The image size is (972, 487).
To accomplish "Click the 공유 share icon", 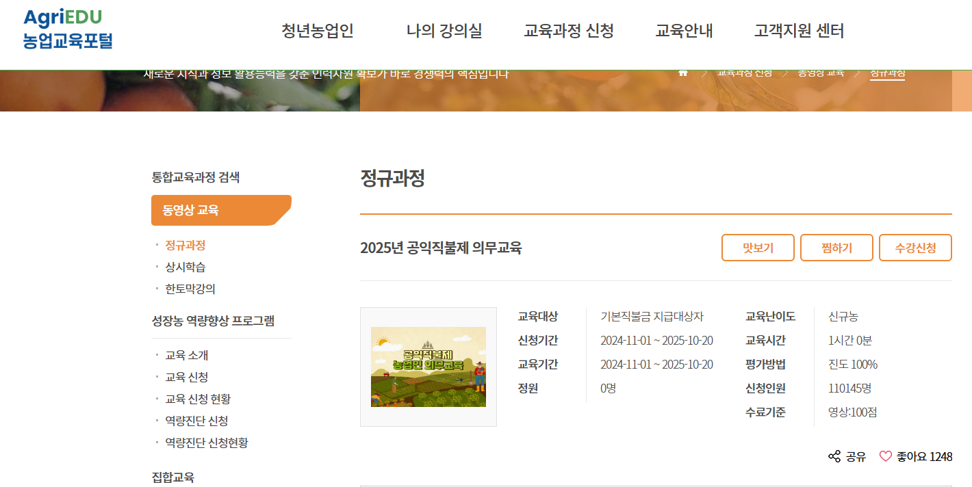I will click(834, 456).
